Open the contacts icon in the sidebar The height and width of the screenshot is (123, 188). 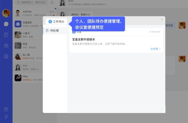tap(6, 56)
